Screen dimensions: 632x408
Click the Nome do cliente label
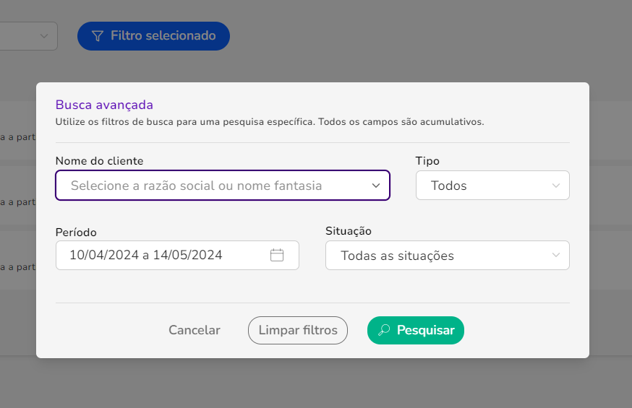click(x=100, y=161)
